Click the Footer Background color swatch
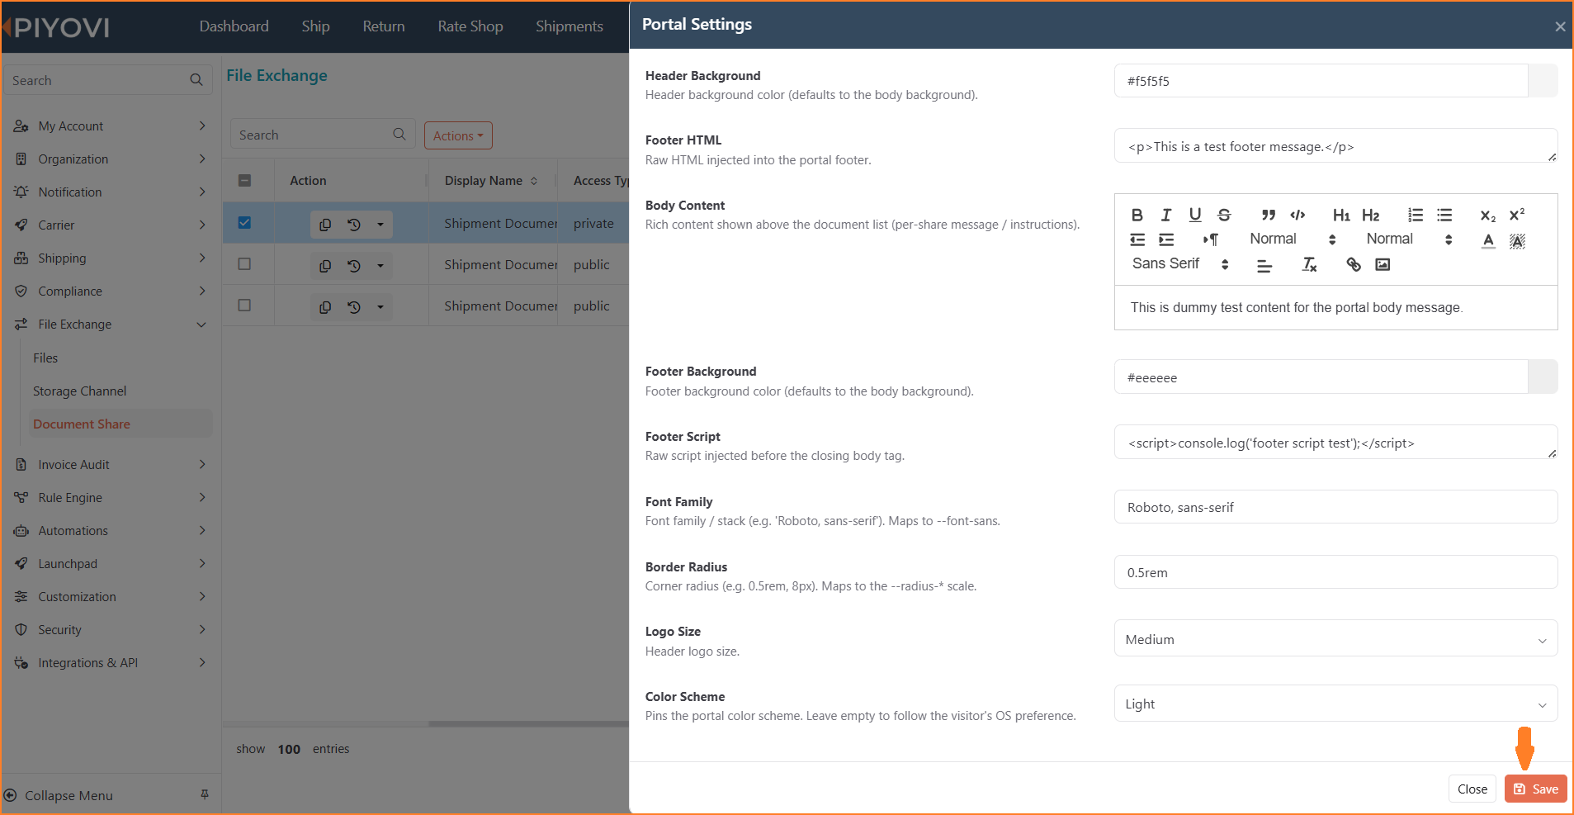1574x815 pixels. (x=1543, y=377)
